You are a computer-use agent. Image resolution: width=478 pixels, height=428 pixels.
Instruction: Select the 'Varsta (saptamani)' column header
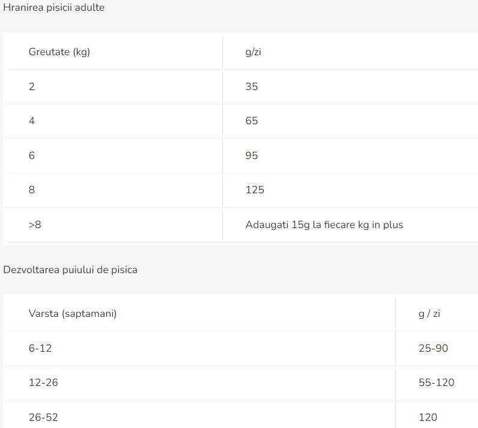point(73,313)
